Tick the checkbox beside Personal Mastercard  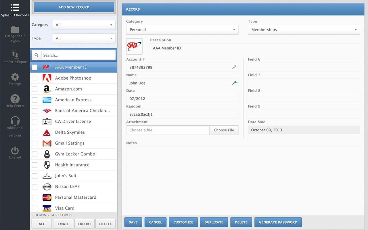point(34,198)
